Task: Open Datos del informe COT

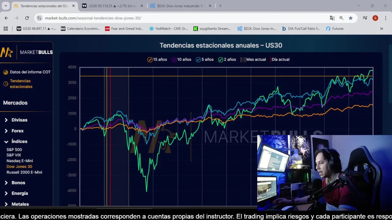Action: point(30,72)
